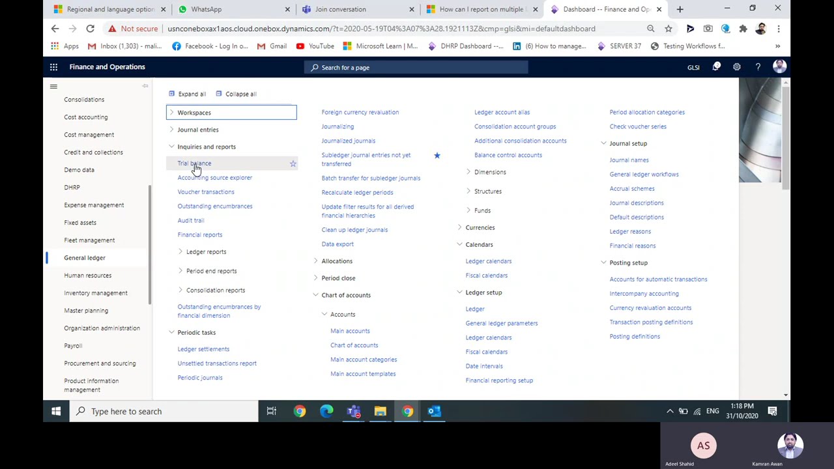Click the browser address bar URL

(381, 29)
